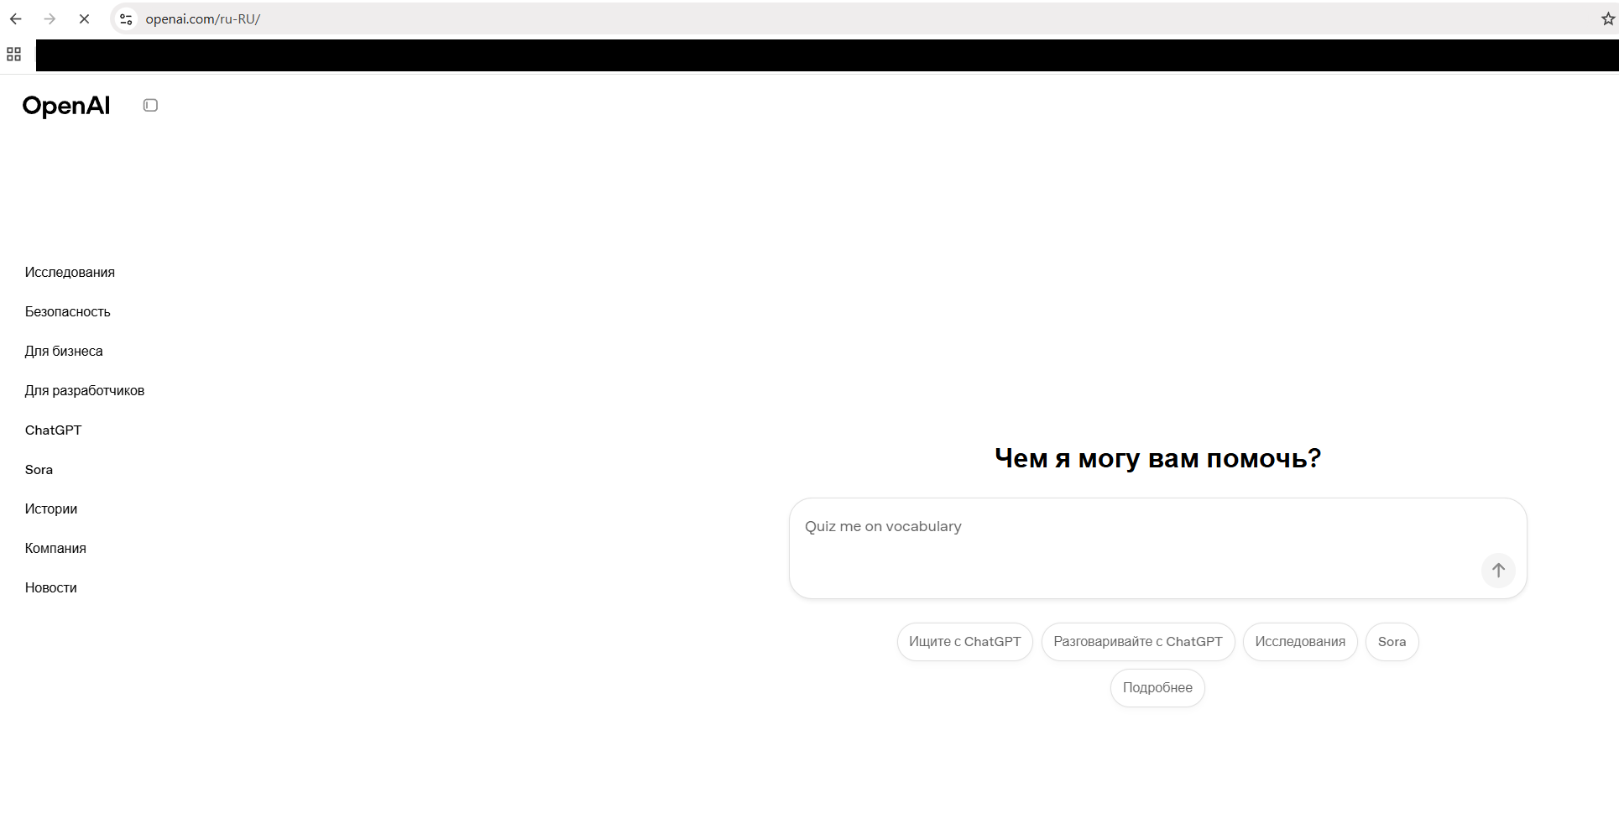The image size is (1619, 824).
Task: Open the Новости menu item
Action: 51,588
